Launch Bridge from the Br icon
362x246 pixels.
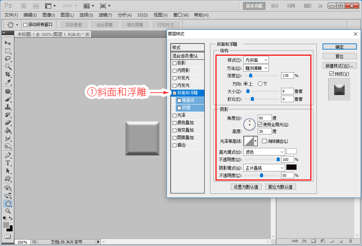coord(24,6)
